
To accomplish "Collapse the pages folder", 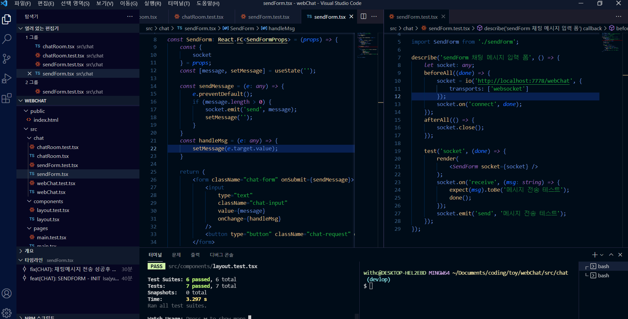I will tap(78, 228).
